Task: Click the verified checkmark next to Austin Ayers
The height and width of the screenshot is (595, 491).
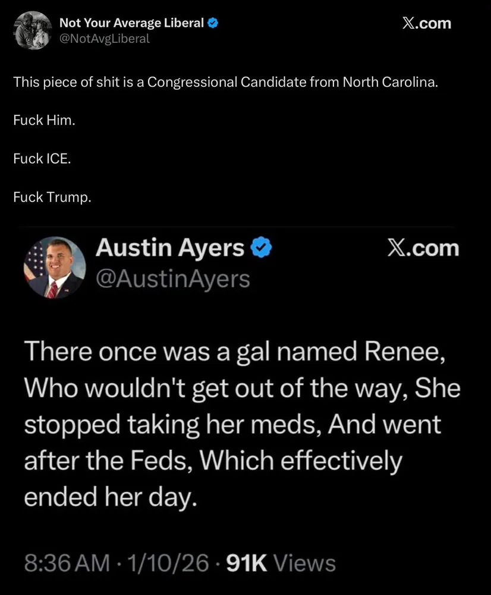Action: tap(261, 248)
